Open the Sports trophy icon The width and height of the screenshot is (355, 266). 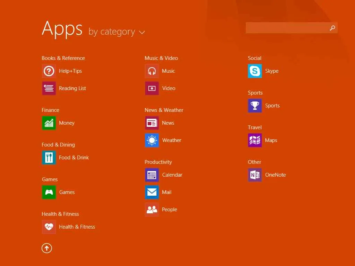[x=255, y=106]
